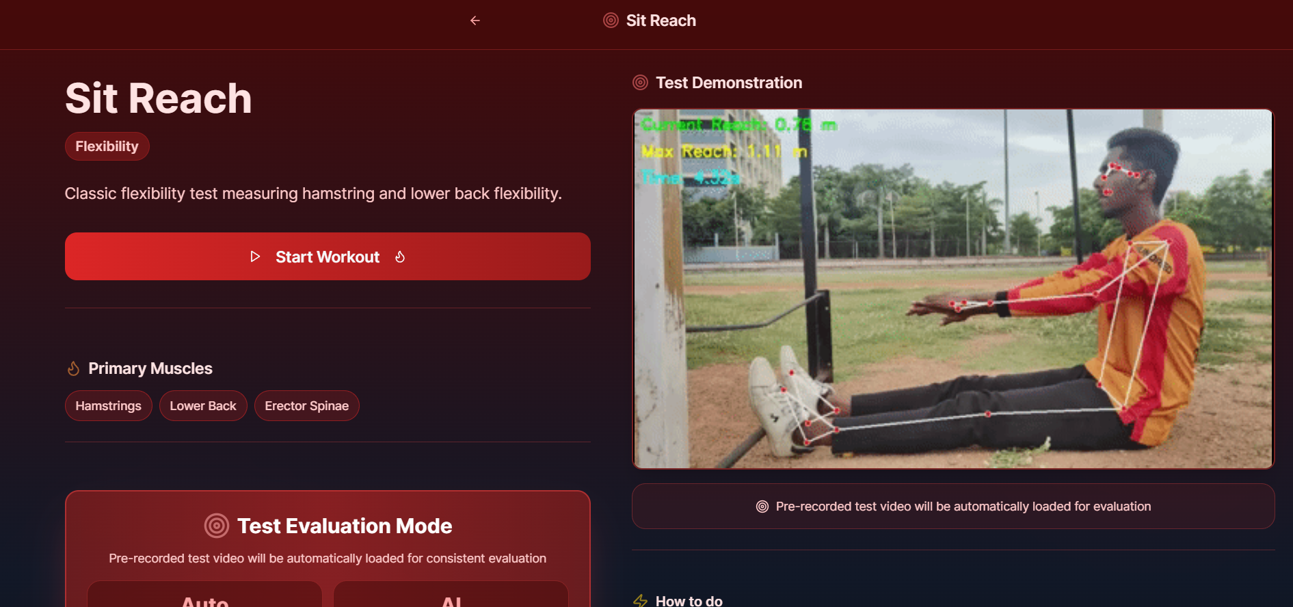1293x607 pixels.
Task: Select the Hamstrings muscle tag
Action: pos(109,406)
